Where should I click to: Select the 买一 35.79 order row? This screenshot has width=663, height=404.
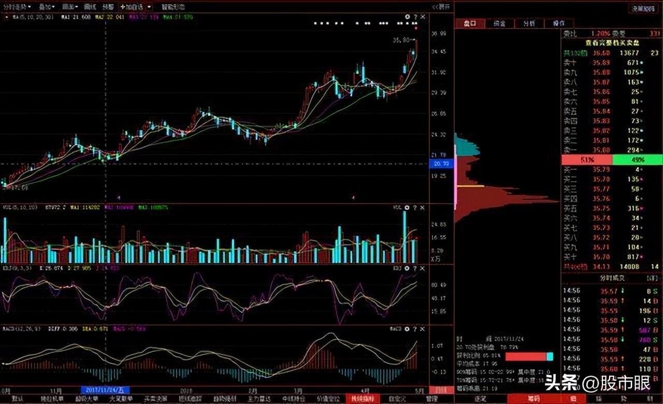coord(612,169)
